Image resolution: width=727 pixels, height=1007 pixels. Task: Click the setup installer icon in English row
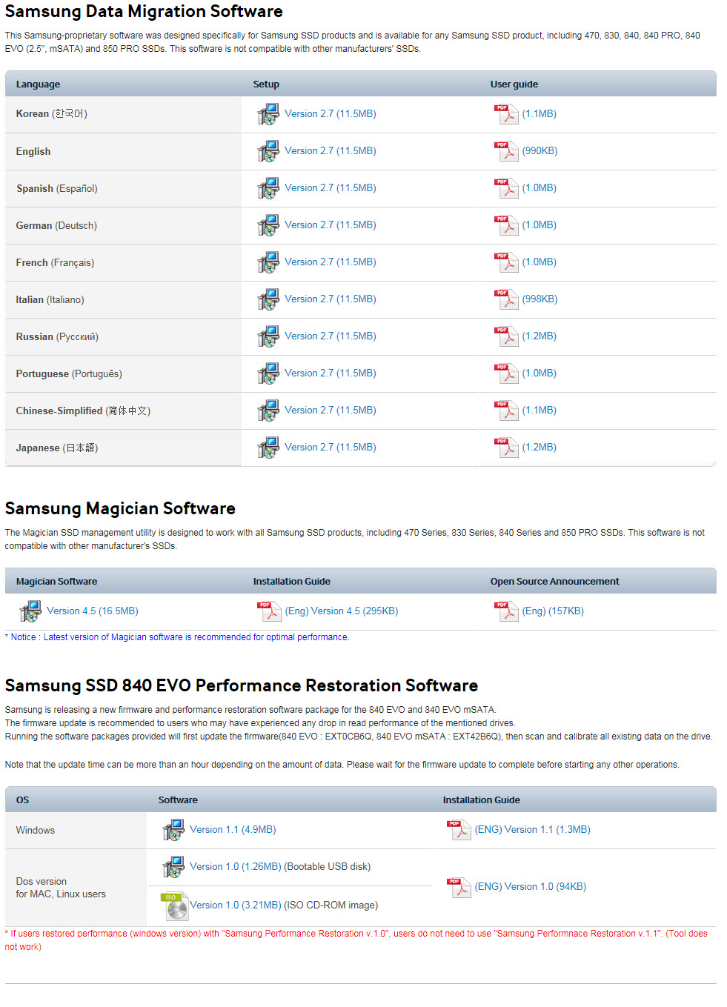point(268,151)
